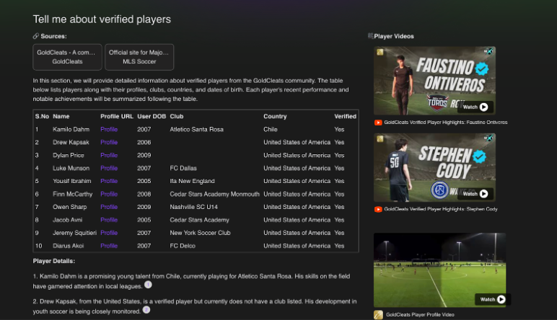
Task: Click YouTube icon under Stephen Cody video
Action: [378, 209]
